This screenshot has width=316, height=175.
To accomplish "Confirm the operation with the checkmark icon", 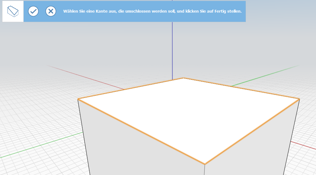I will pyautogui.click(x=33, y=11).
